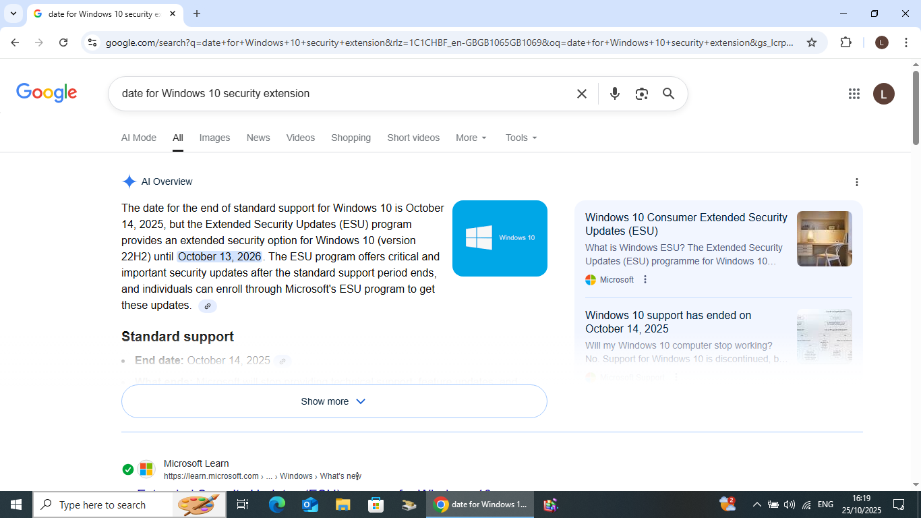Clear the search box text
The width and height of the screenshot is (921, 518).
point(581,94)
